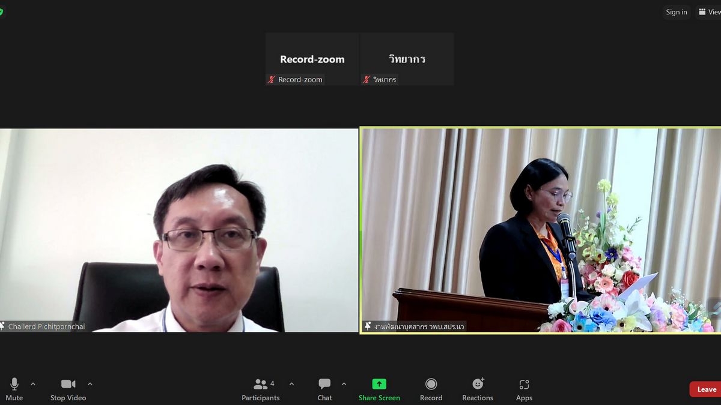721x405 pixels.
Task: Open the Participants panel
Action: 261,389
